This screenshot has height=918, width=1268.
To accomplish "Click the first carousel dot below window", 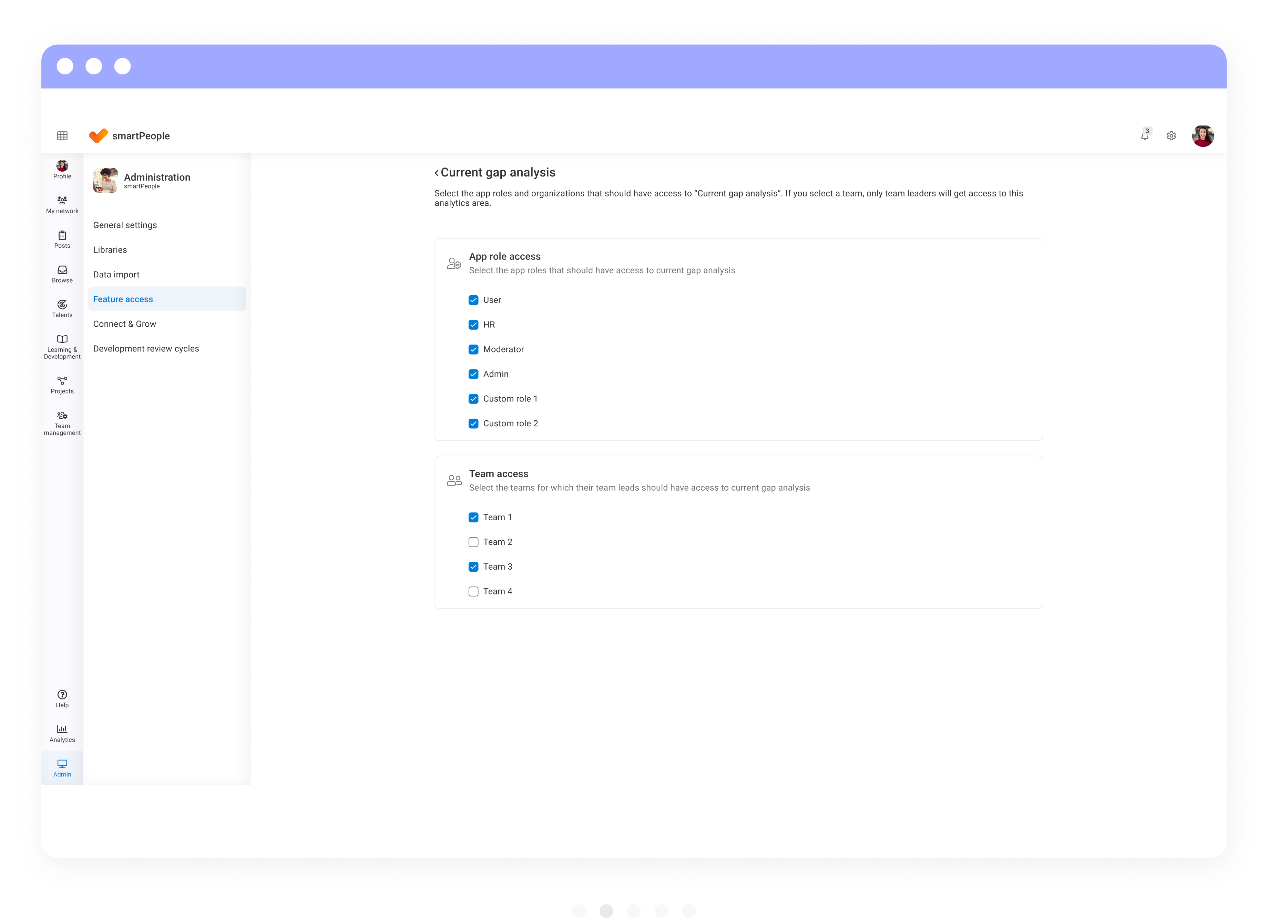I will pos(579,911).
